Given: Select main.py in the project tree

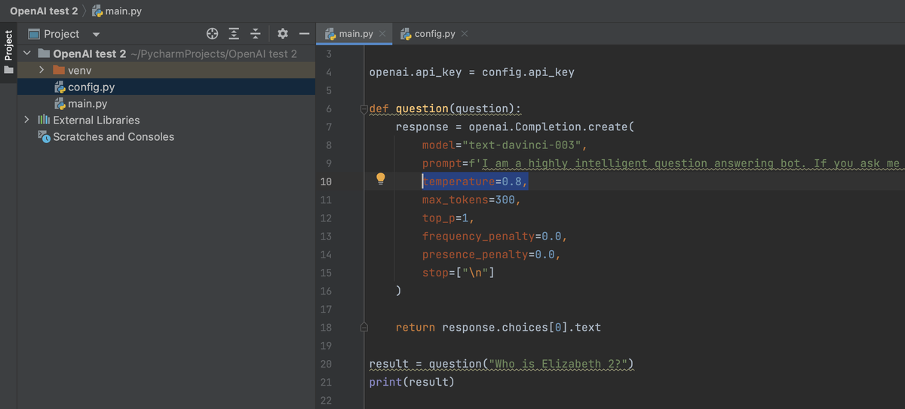Looking at the screenshot, I should coord(166,103).
